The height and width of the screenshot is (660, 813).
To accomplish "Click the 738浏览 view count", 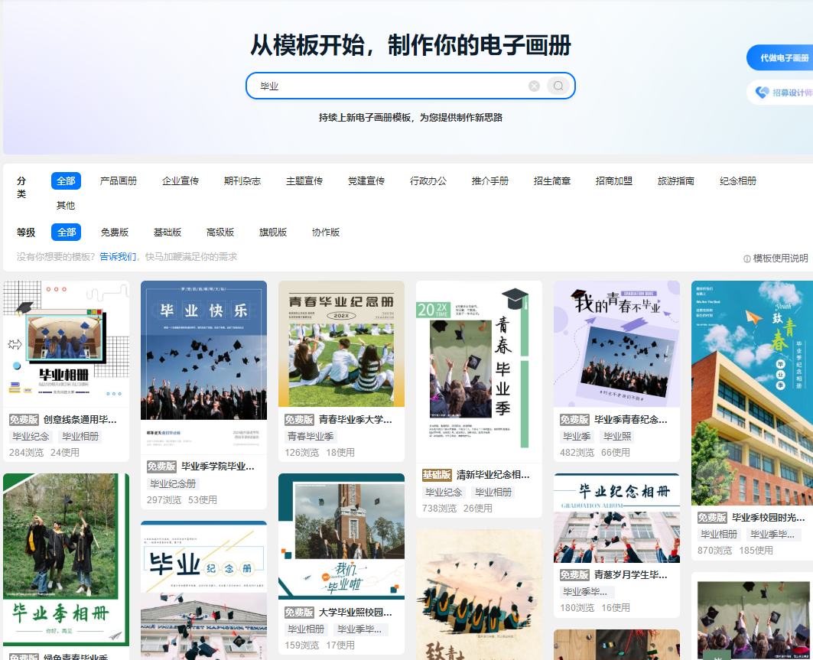I will [439, 509].
